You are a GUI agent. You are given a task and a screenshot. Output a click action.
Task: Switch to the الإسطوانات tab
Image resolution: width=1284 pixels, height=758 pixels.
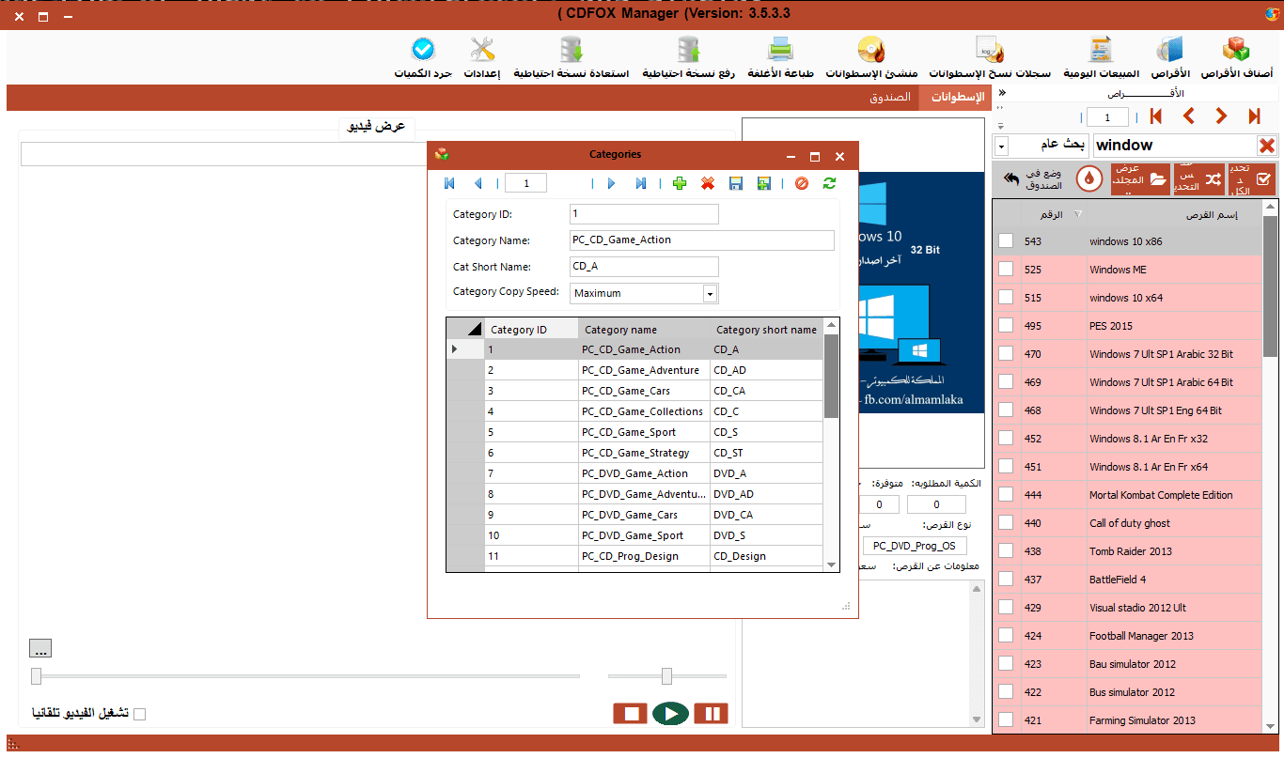[x=954, y=98]
